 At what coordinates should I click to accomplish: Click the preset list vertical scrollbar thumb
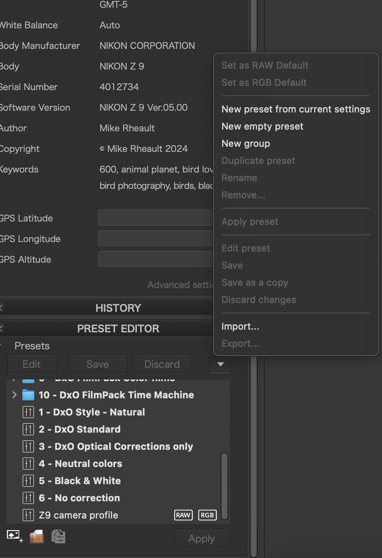tap(224, 486)
